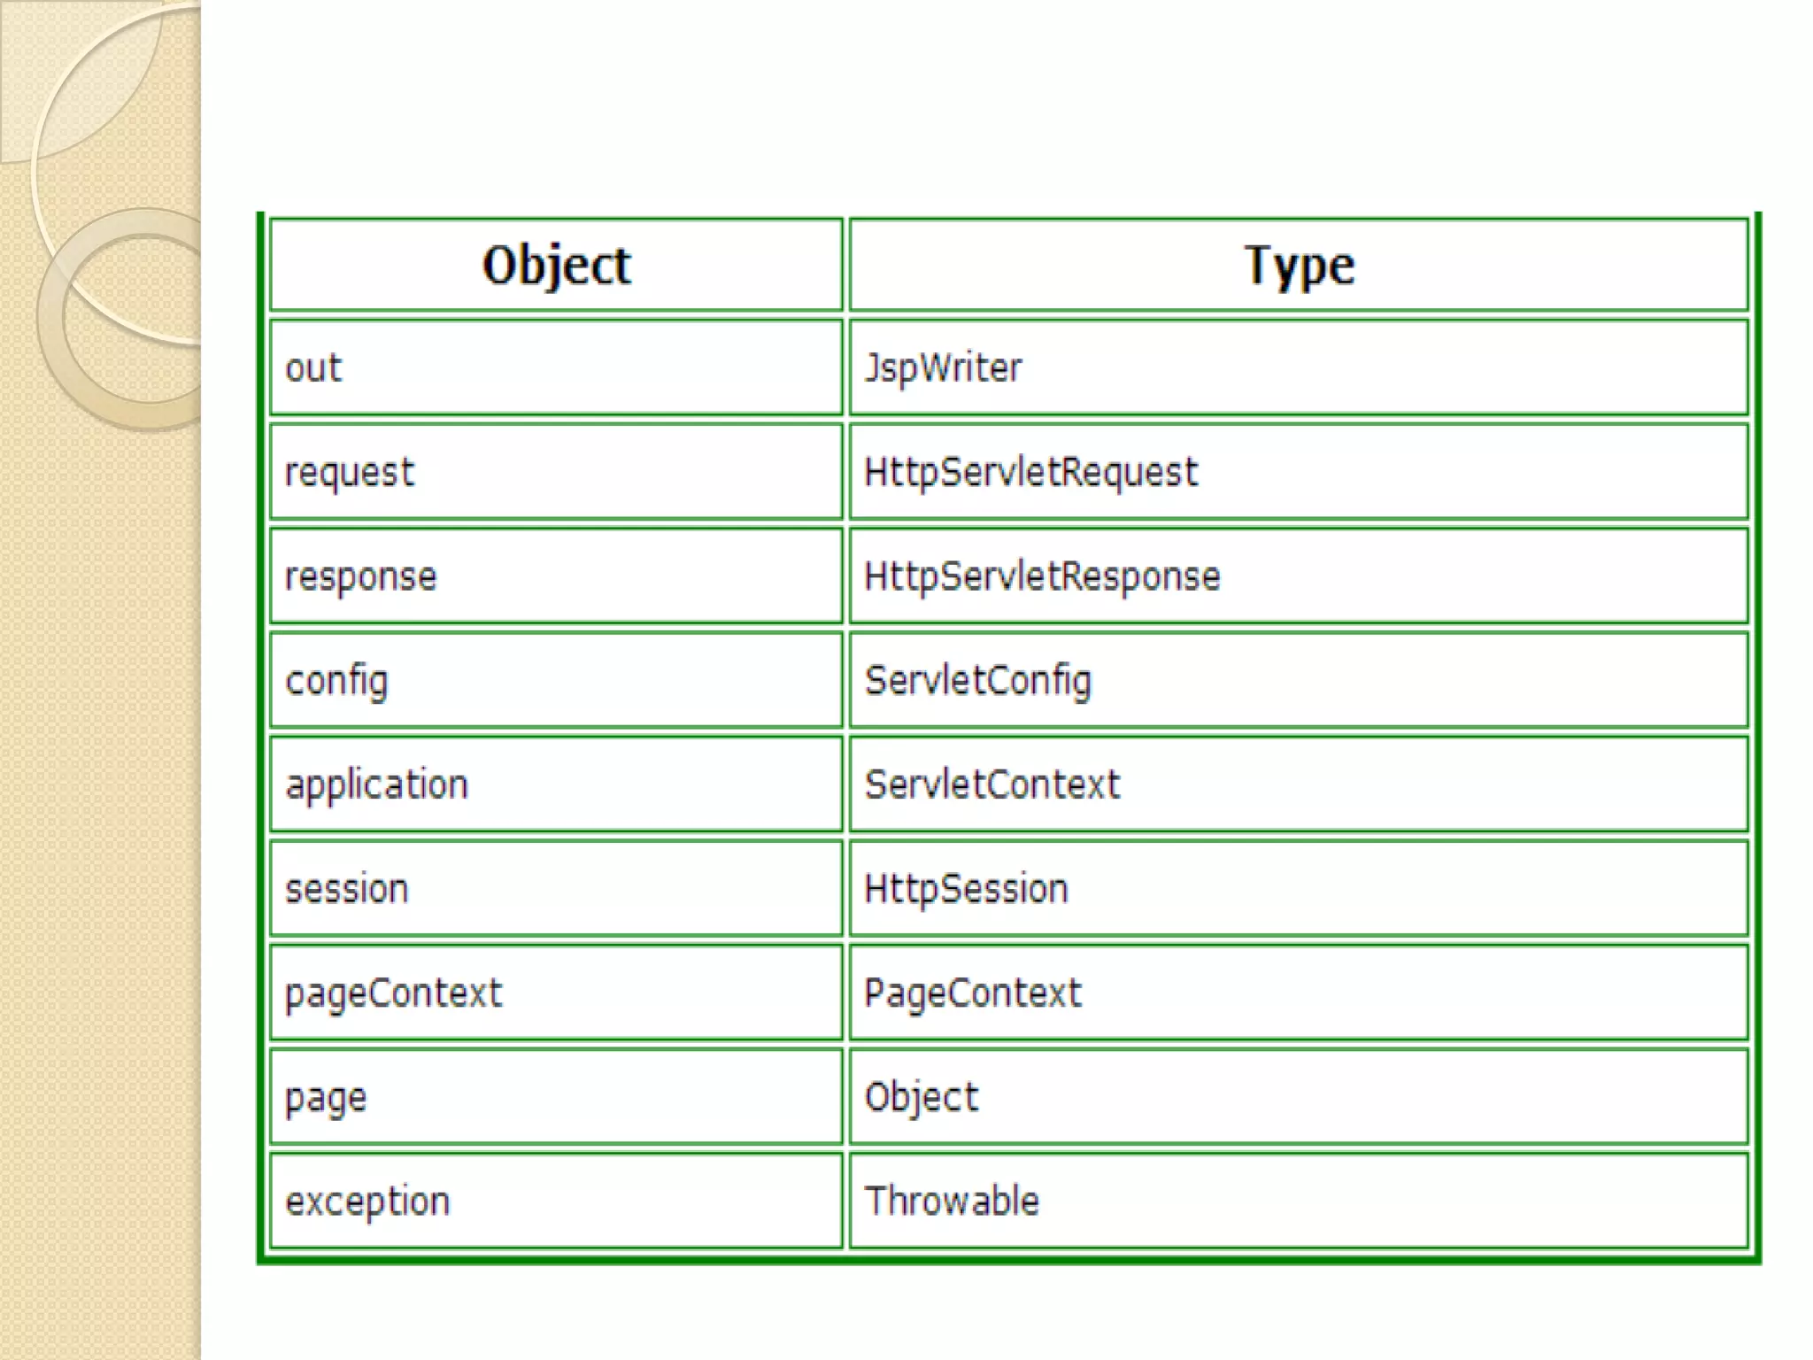1813x1360 pixels.
Task: Select the 'exception' object cell
Action: tap(367, 1202)
